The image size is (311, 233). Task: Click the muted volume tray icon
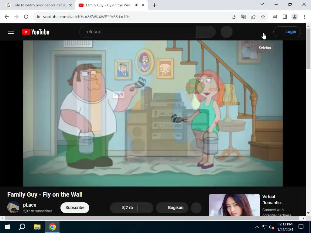272,227
